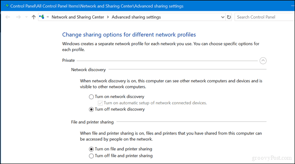Click the Change sharing options heading

click(x=129, y=35)
